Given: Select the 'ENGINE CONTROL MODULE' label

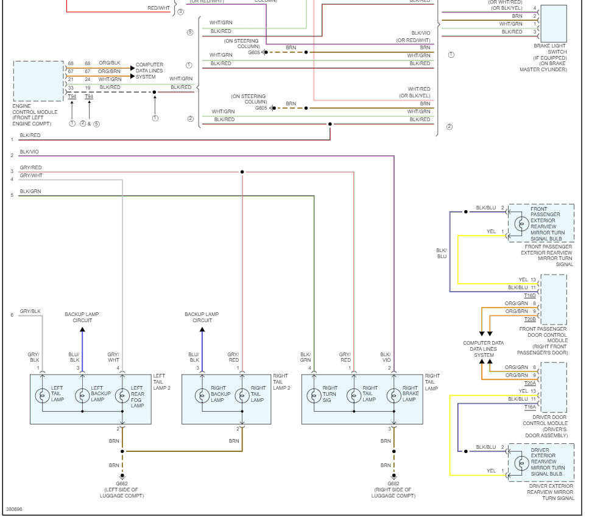Looking at the screenshot, I should pyautogui.click(x=35, y=115).
